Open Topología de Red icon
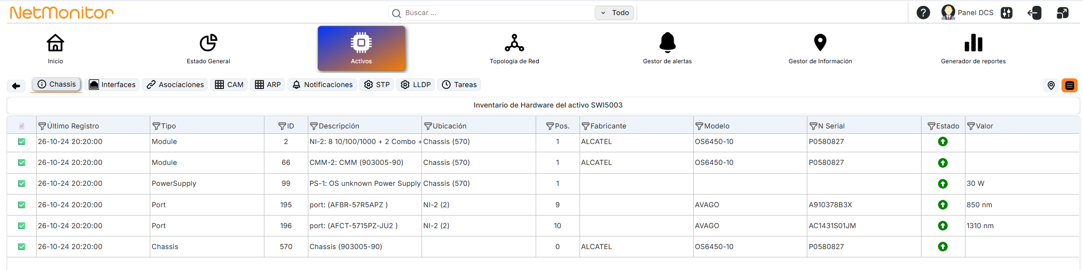The image size is (1083, 270). (514, 43)
